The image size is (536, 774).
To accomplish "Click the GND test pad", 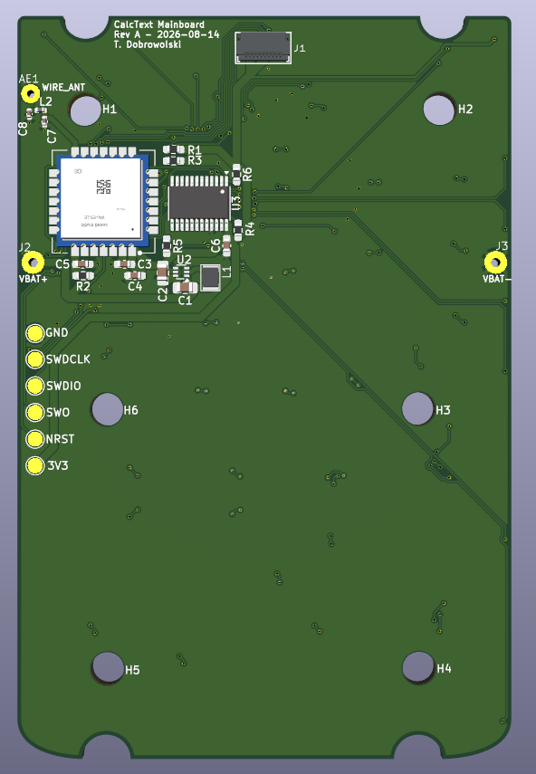I will click(35, 333).
